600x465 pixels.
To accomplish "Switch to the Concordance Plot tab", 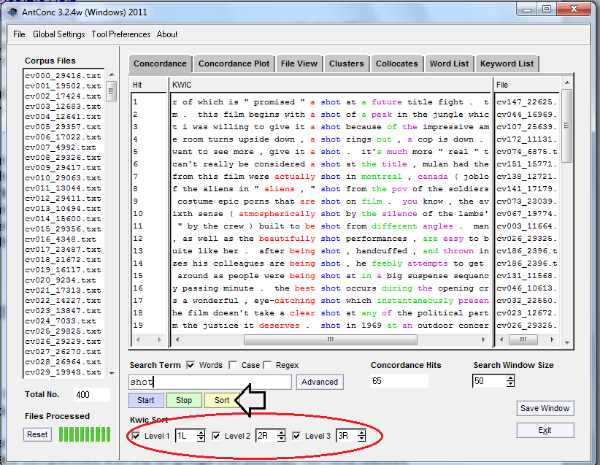I will point(234,64).
